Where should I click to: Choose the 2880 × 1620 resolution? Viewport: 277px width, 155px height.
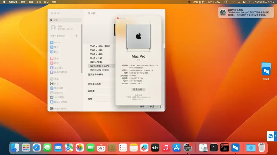96,50
